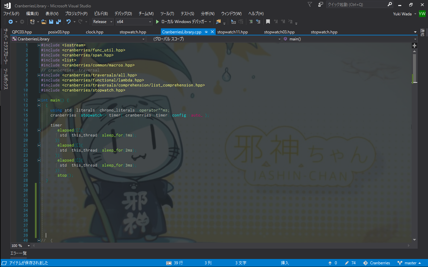Open the デバッグ(D) menu
428x267 pixels.
point(123,14)
